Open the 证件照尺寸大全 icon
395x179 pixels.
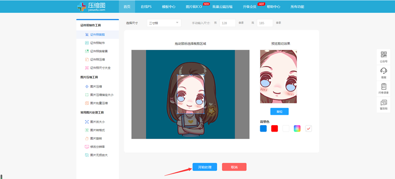click(87, 68)
